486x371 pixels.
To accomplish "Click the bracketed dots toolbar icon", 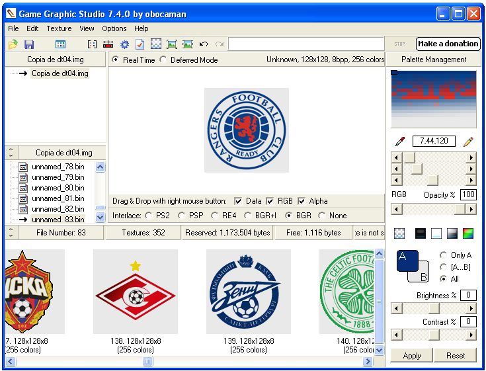I will click(92, 44).
